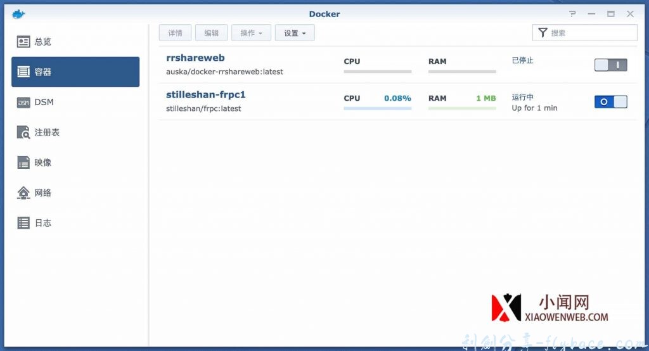Click the 映像 image file icon
This screenshot has width=649, height=351.
tap(23, 162)
